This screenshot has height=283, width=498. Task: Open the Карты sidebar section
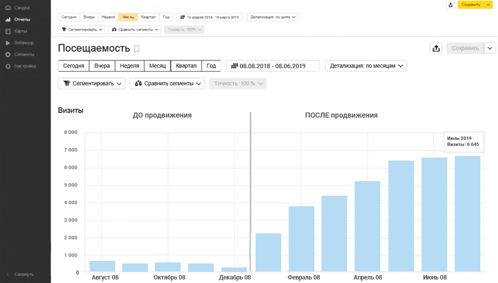(20, 31)
